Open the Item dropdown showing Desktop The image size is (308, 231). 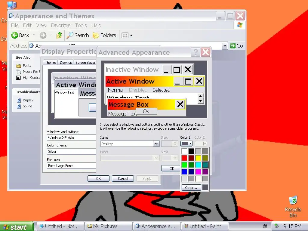(x=156, y=144)
